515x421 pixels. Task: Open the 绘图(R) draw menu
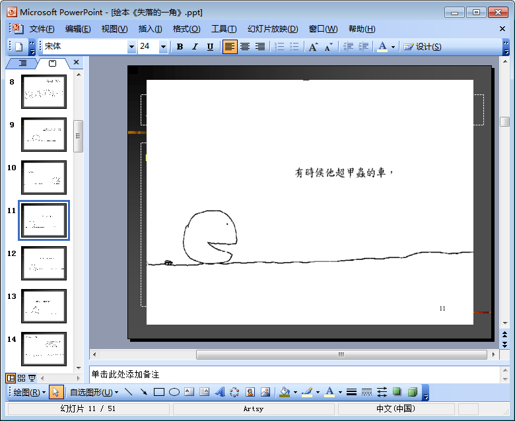pos(29,393)
